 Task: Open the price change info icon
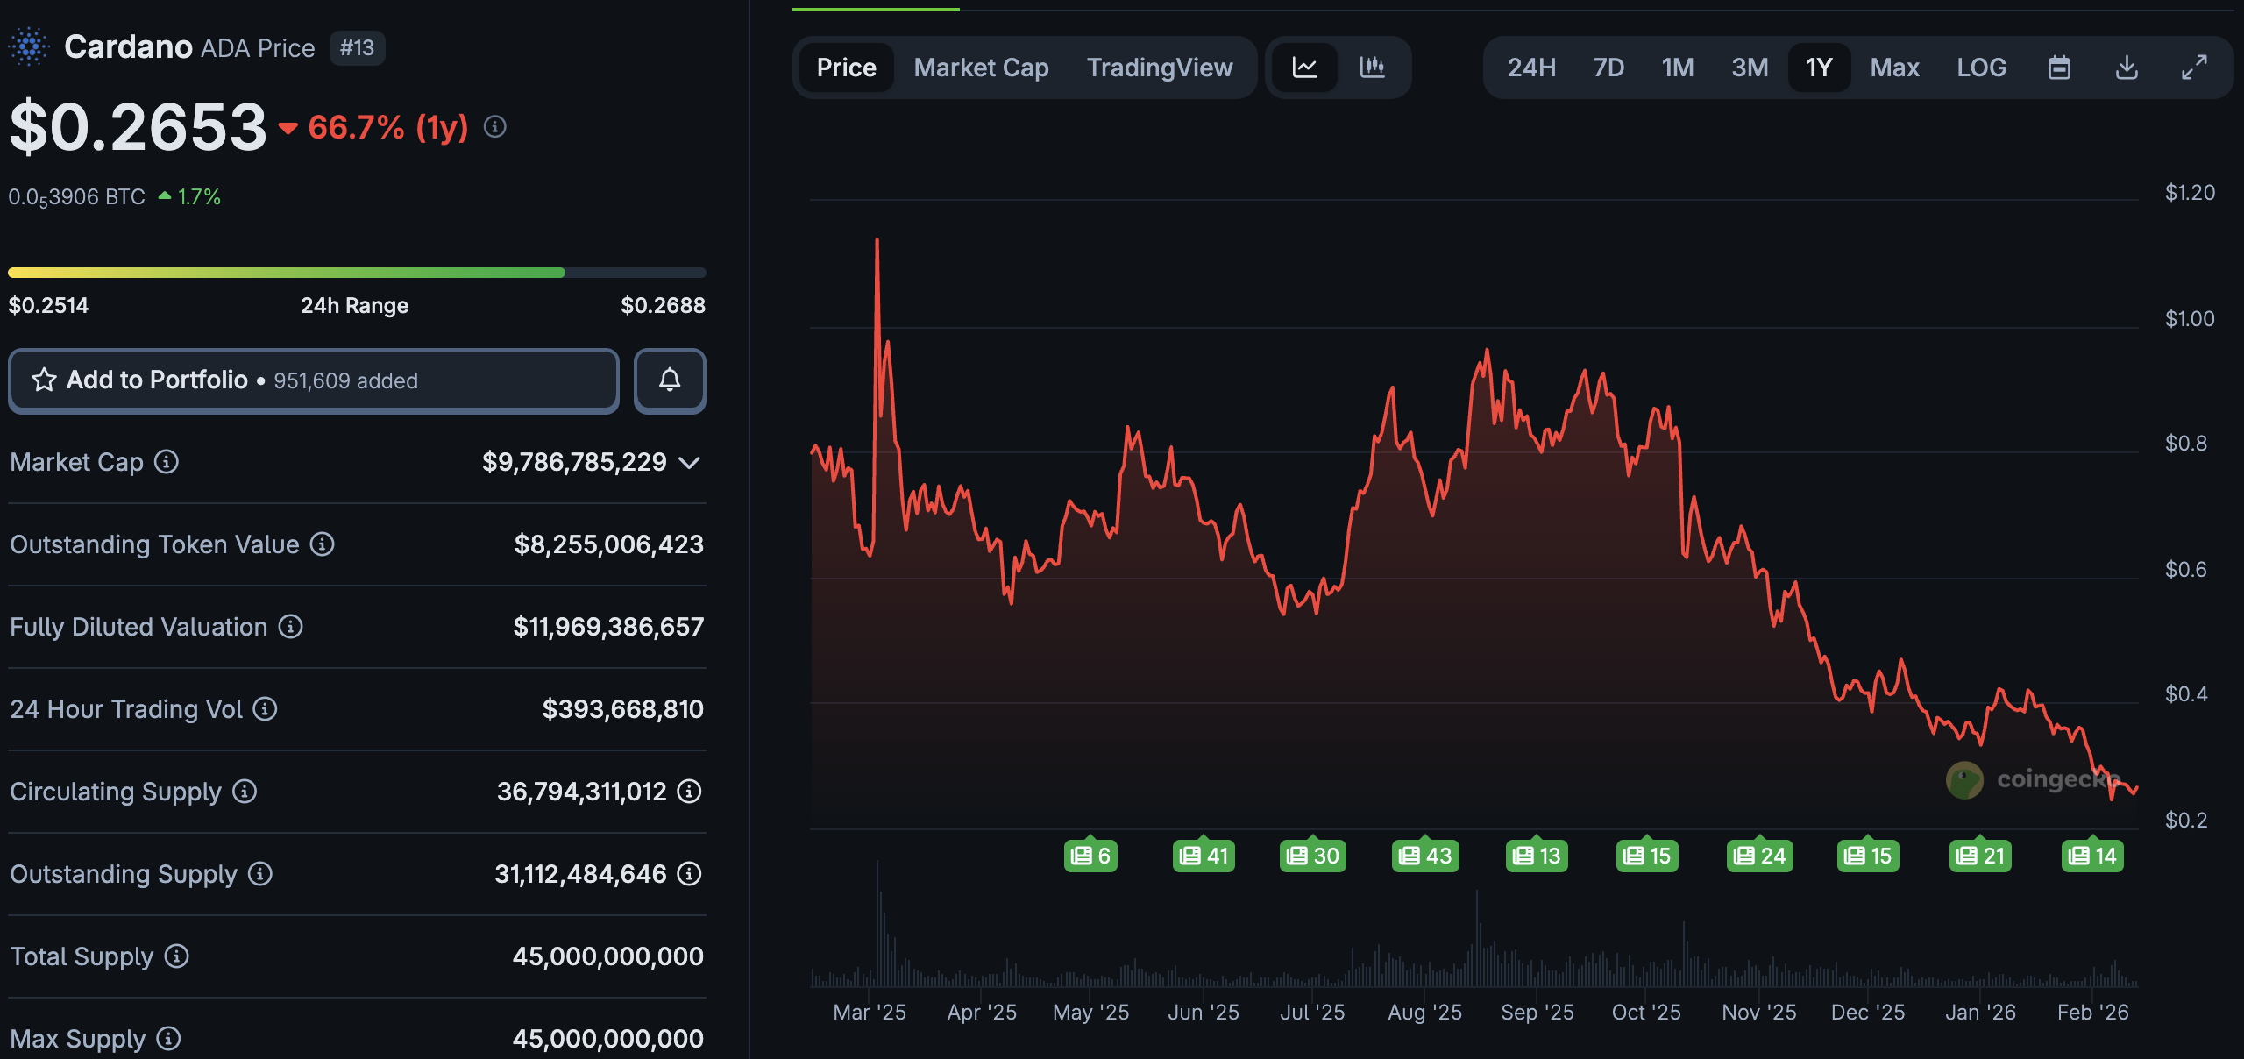point(495,127)
